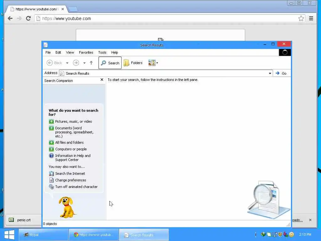Go up one level with the Up arrow
This screenshot has height=241, width=321.
coord(91,63)
